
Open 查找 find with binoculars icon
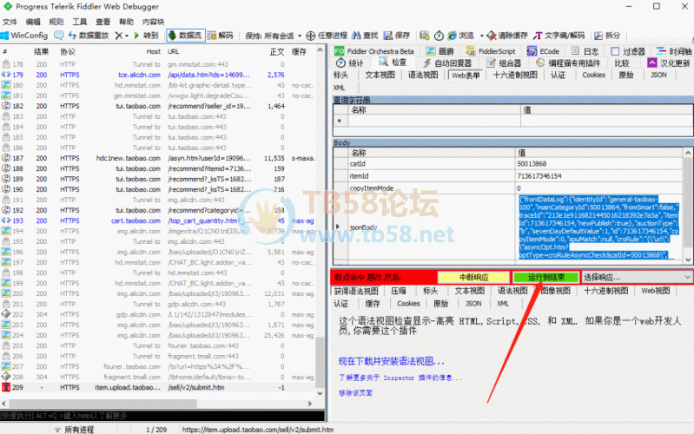pos(365,36)
